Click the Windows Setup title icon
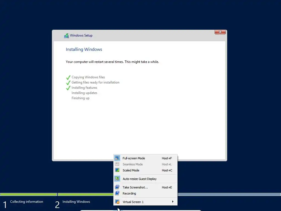The width and height of the screenshot is (281, 211). (x=66, y=35)
